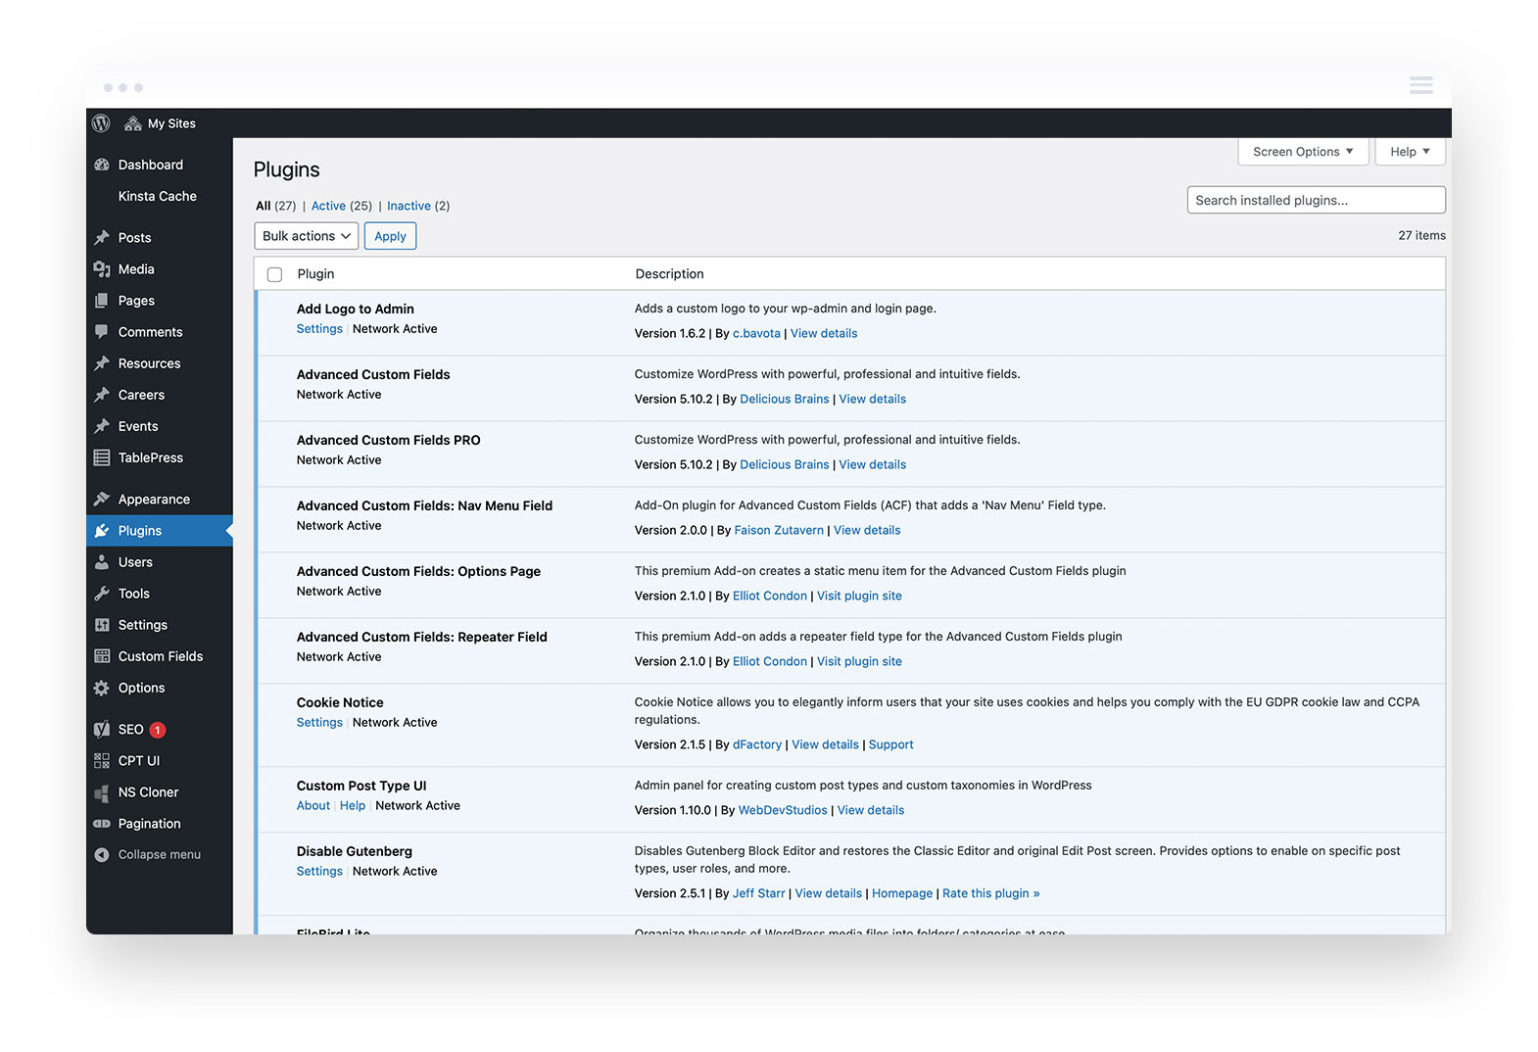
Task: Click the Resources pin icon
Action: [x=102, y=363]
